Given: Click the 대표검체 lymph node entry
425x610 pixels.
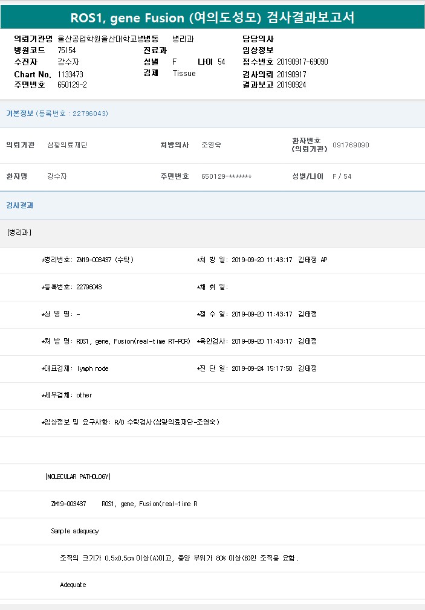Looking at the screenshot, I should (92, 368).
